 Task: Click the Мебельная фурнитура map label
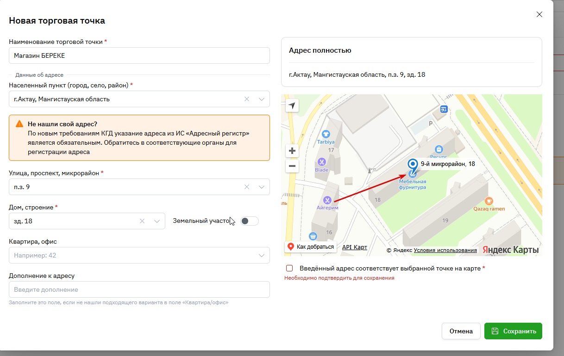click(413, 184)
